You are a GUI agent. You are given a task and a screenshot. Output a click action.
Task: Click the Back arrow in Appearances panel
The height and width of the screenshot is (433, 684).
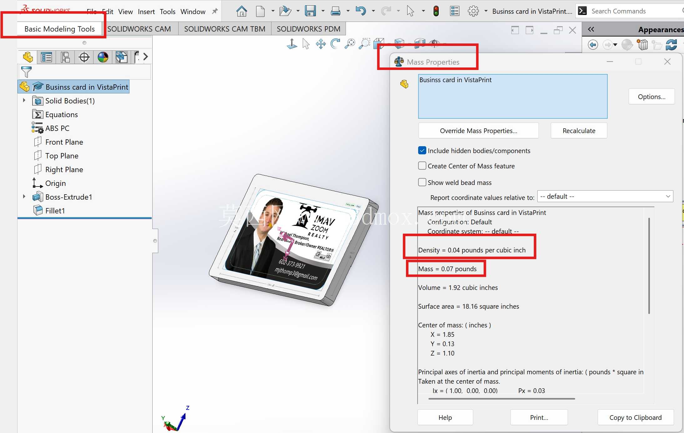[x=593, y=45]
